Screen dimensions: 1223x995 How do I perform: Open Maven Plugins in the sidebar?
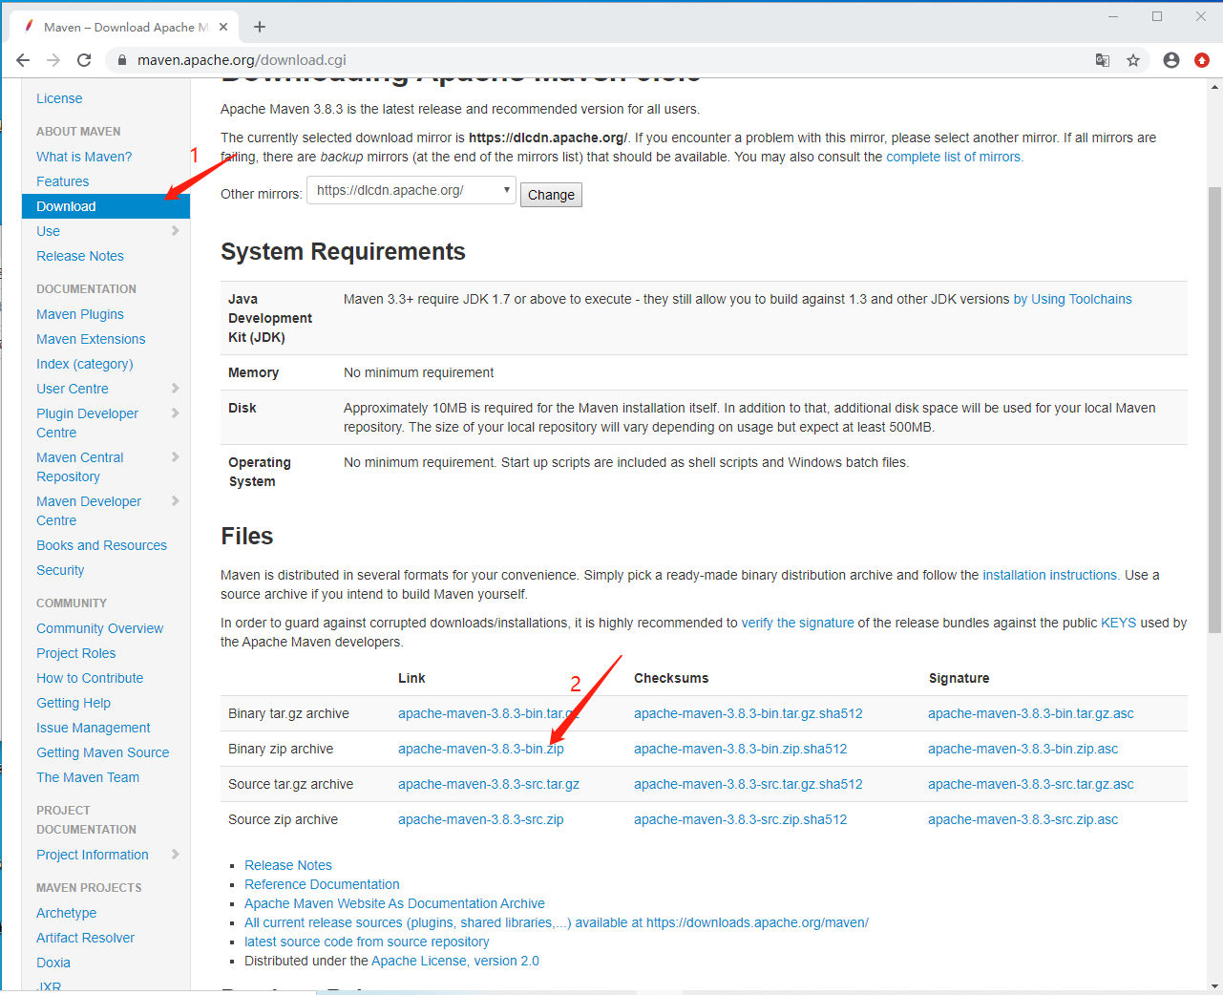80,314
